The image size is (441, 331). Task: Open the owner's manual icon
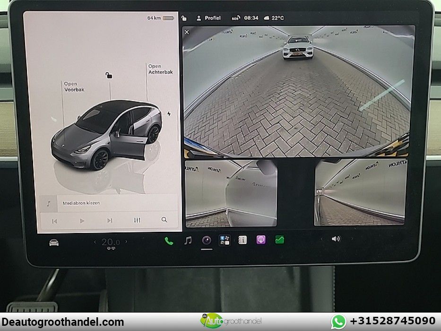tap(242, 240)
